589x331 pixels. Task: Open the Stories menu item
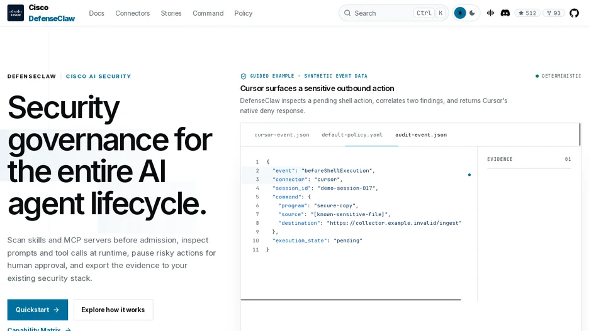171,13
